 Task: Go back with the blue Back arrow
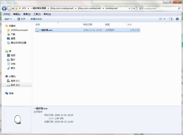pos(4,8)
